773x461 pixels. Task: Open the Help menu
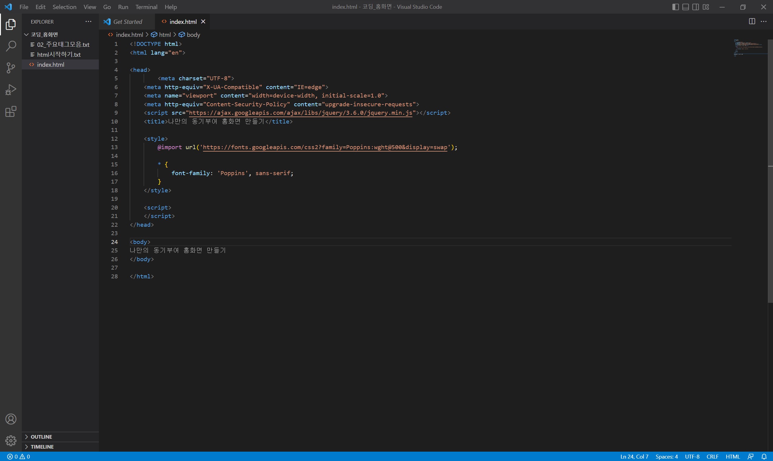(171, 7)
